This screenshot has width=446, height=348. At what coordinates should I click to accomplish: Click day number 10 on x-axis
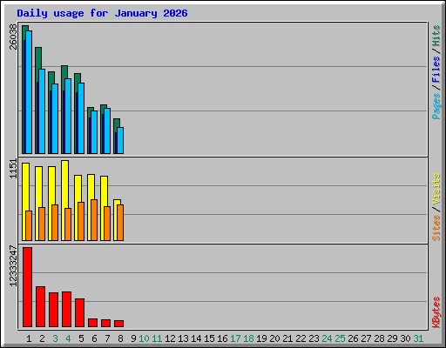coord(144,338)
